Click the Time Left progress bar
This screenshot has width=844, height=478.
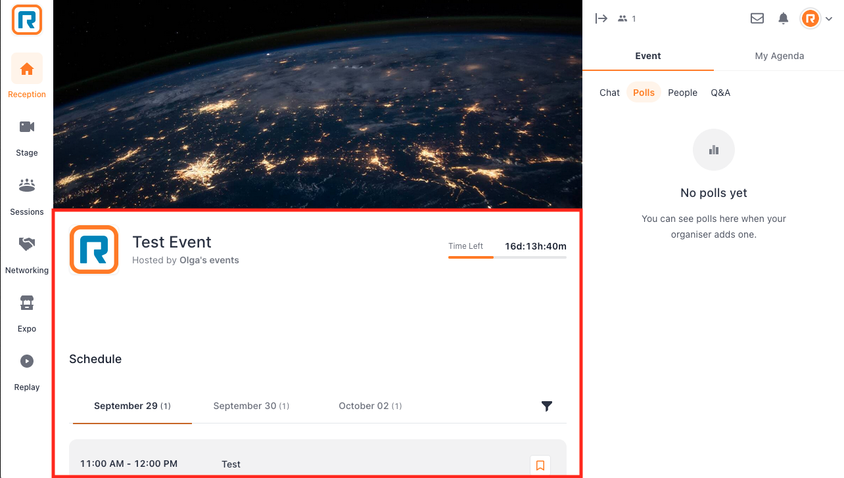point(507,257)
